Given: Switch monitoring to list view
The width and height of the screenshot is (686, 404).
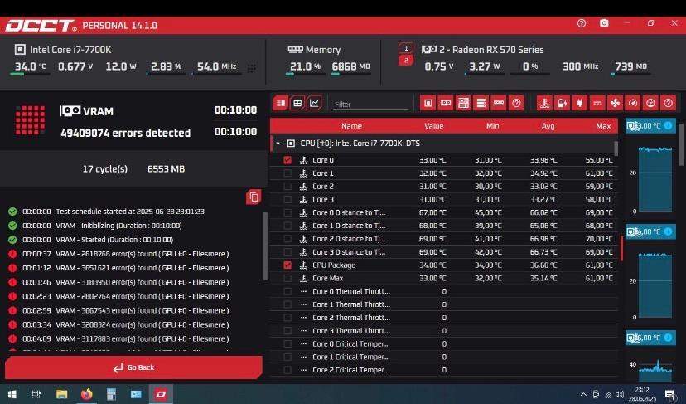Looking at the screenshot, I should click(x=281, y=104).
